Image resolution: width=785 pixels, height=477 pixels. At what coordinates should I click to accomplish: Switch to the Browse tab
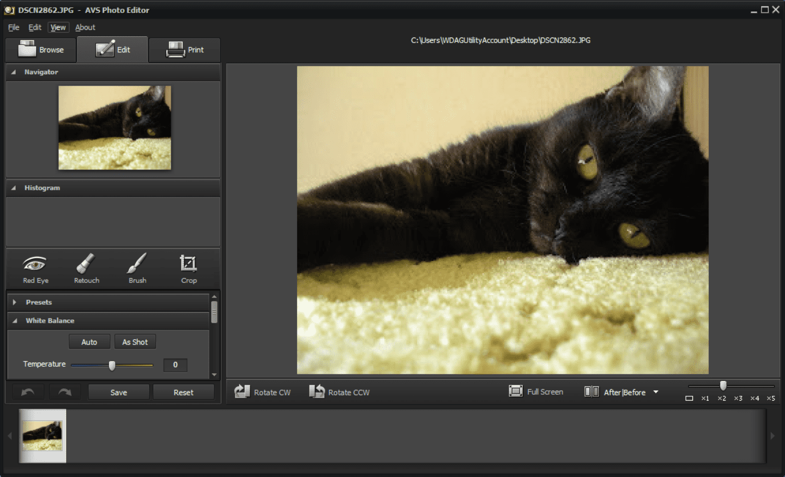click(41, 50)
